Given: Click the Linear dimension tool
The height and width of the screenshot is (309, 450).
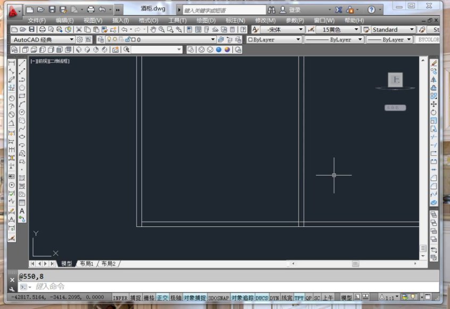Looking at the screenshot, I should point(12,62).
